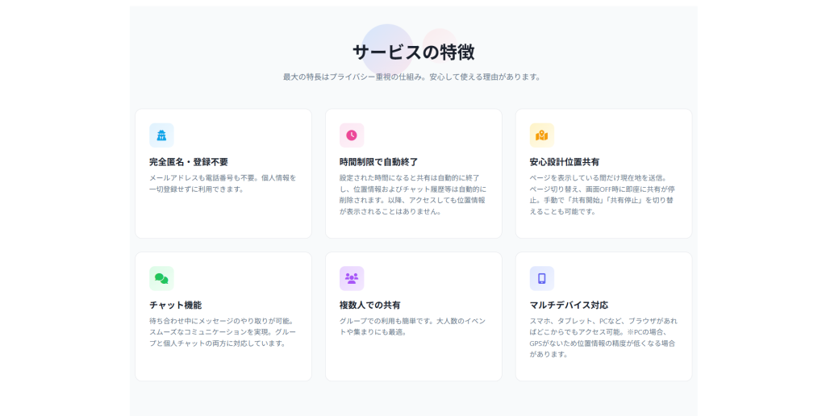Image resolution: width=826 pixels, height=416 pixels.
Task: Click the pink clock icon
Action: tap(352, 135)
